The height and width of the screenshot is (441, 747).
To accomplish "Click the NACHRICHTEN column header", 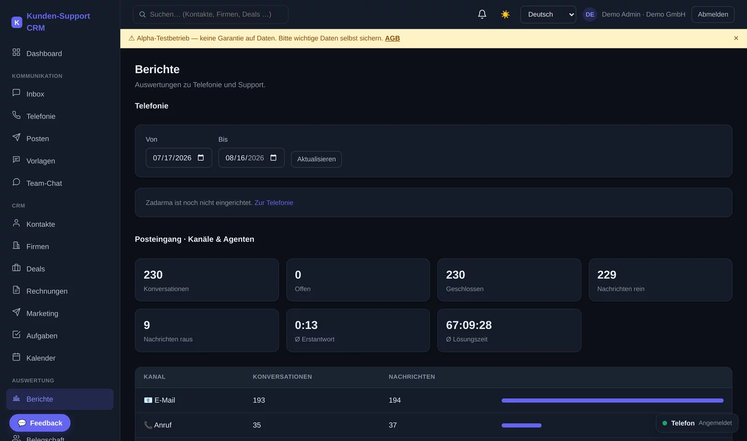I will click(x=412, y=377).
